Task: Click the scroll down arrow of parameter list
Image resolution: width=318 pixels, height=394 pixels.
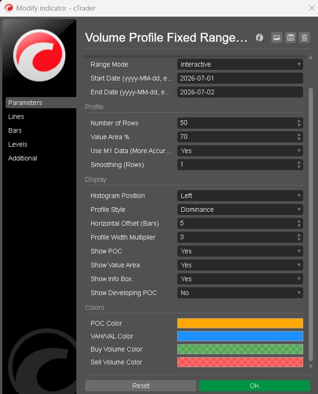Action: click(x=311, y=366)
